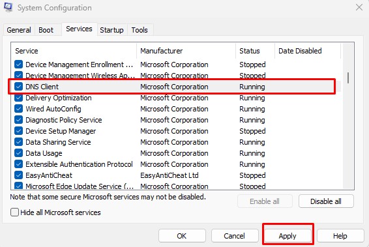The width and height of the screenshot is (369, 247).
Task: Select the DNS Client service name
Action: click(x=42, y=87)
